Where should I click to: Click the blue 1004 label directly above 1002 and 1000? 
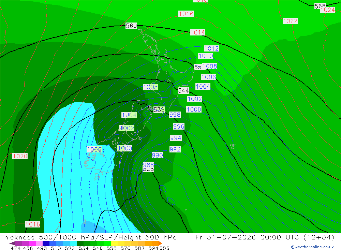(203, 87)
